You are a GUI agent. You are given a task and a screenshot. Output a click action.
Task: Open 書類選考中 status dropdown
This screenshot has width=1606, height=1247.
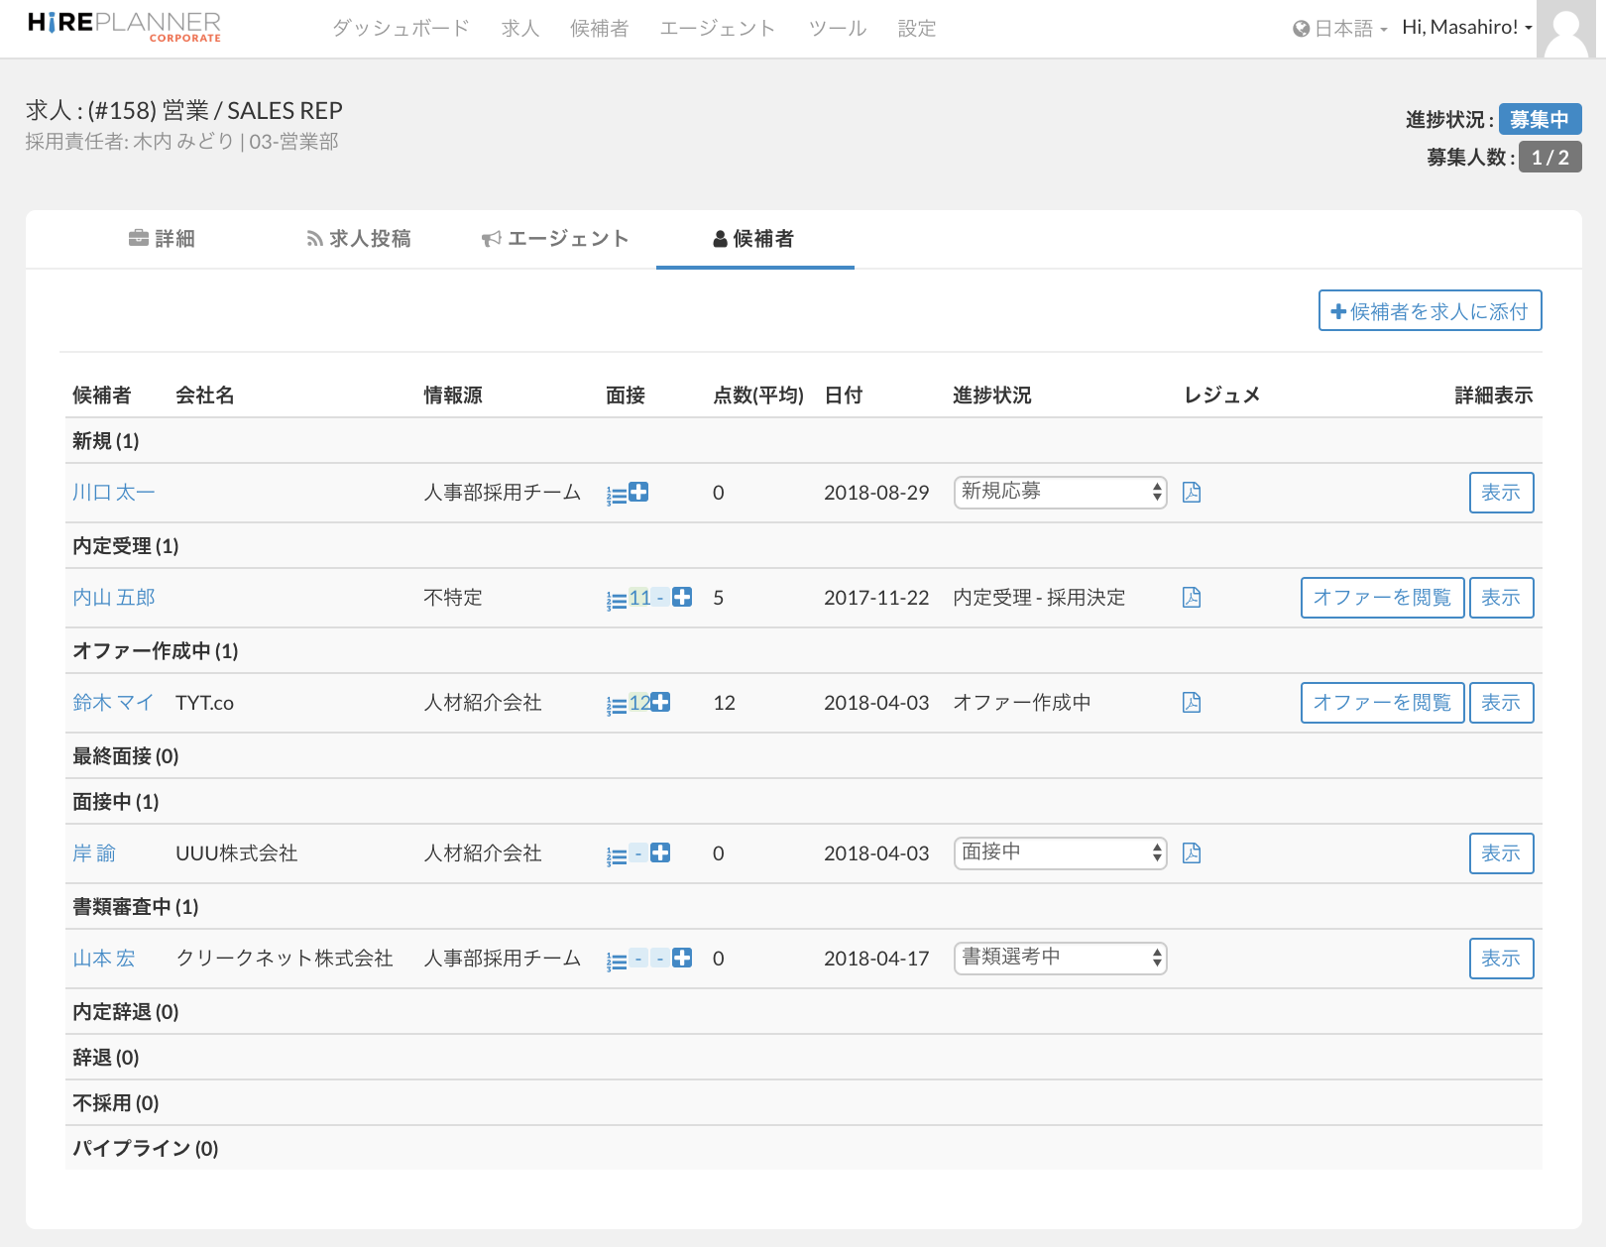click(1060, 958)
